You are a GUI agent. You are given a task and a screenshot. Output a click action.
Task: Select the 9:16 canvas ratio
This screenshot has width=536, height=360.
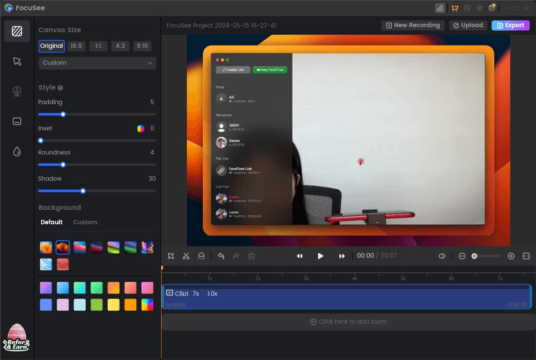142,46
